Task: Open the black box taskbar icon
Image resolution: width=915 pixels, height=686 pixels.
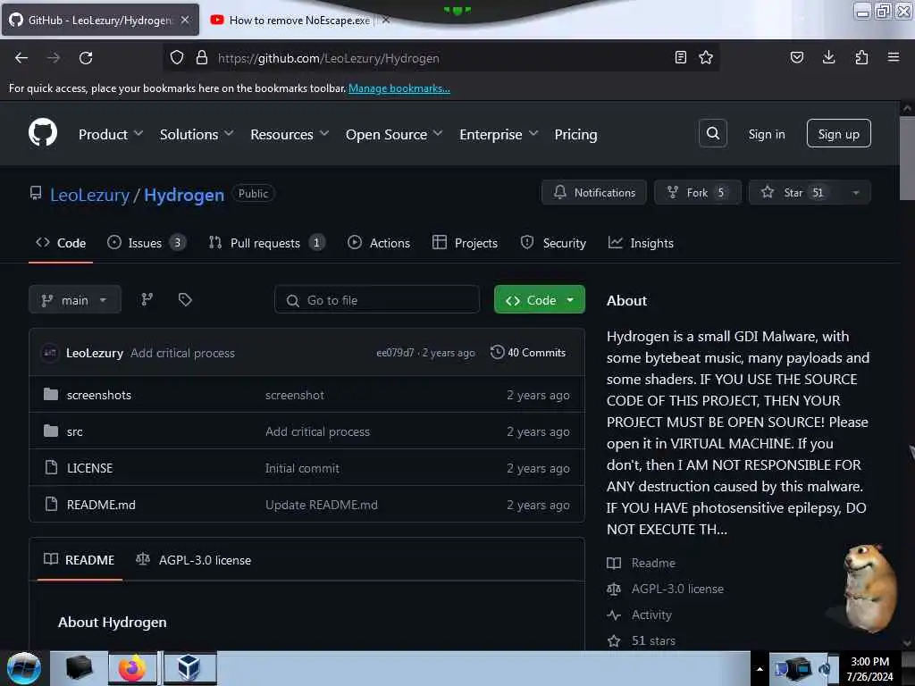Action: [x=79, y=668]
